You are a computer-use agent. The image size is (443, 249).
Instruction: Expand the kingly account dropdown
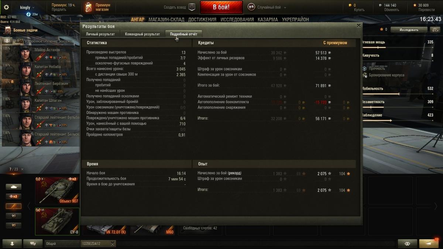click(27, 7)
